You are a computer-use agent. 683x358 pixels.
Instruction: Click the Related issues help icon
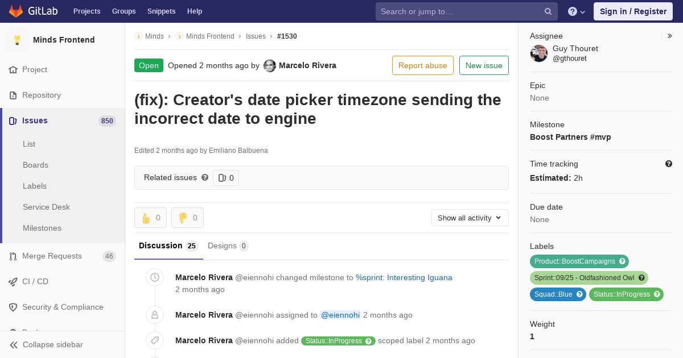pos(205,177)
